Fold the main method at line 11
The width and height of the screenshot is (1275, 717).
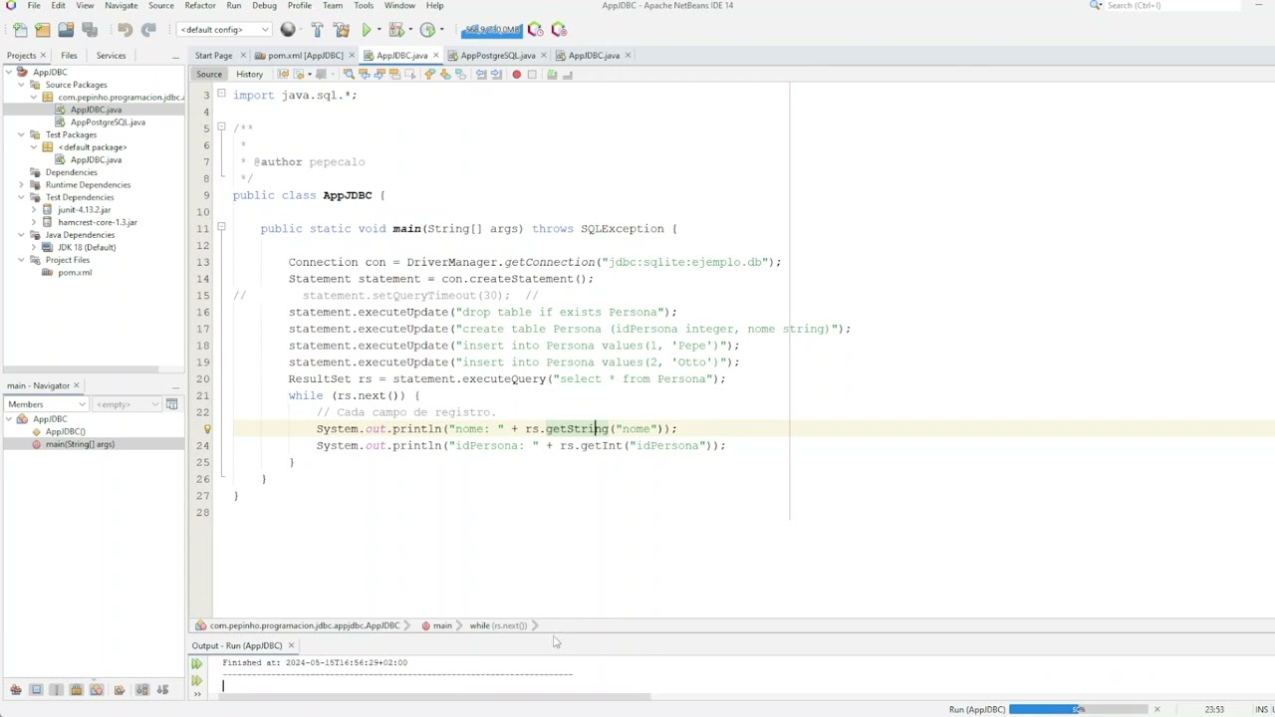point(221,228)
